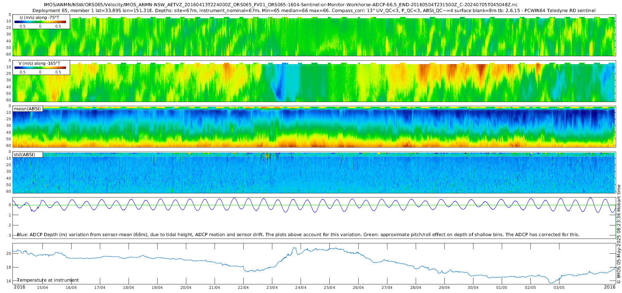
Task: Click the IMOS copyright timestamp text
Action: tap(619, 234)
